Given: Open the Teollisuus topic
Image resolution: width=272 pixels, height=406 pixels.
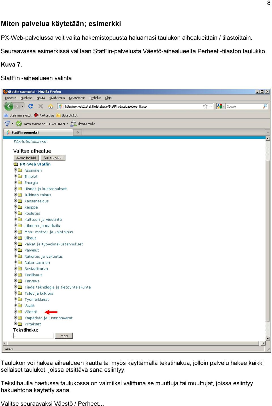Looking at the screenshot, I should pos(33,275).
